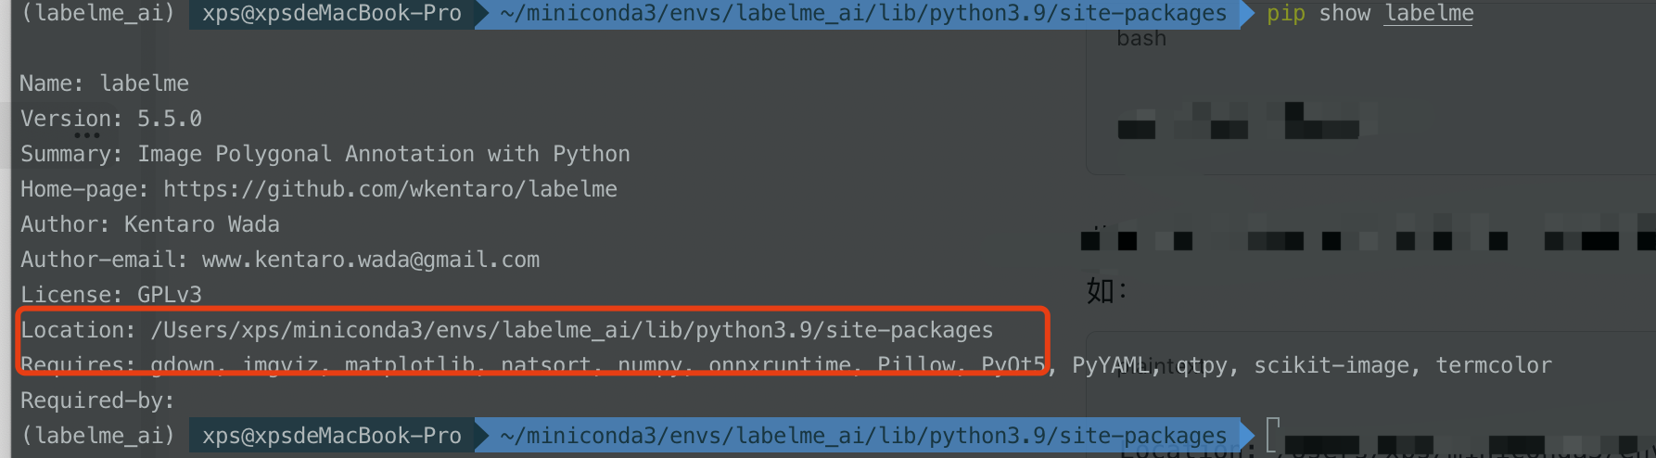Click the GitHub home-page URL for labelme
Screen dimensions: 1656x458
click(x=389, y=189)
